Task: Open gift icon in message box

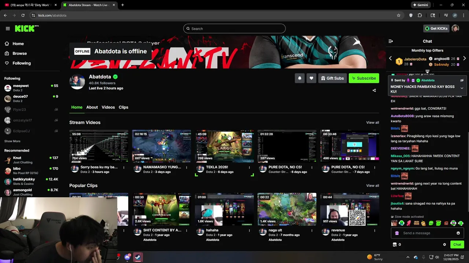Action: (x=397, y=233)
